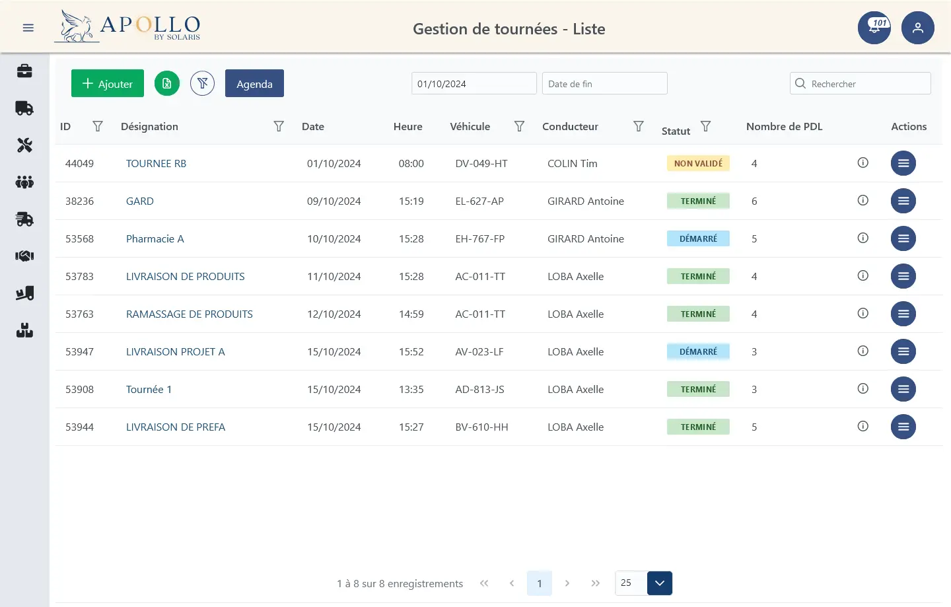Open the user profile menu
951x607 pixels.
point(918,28)
